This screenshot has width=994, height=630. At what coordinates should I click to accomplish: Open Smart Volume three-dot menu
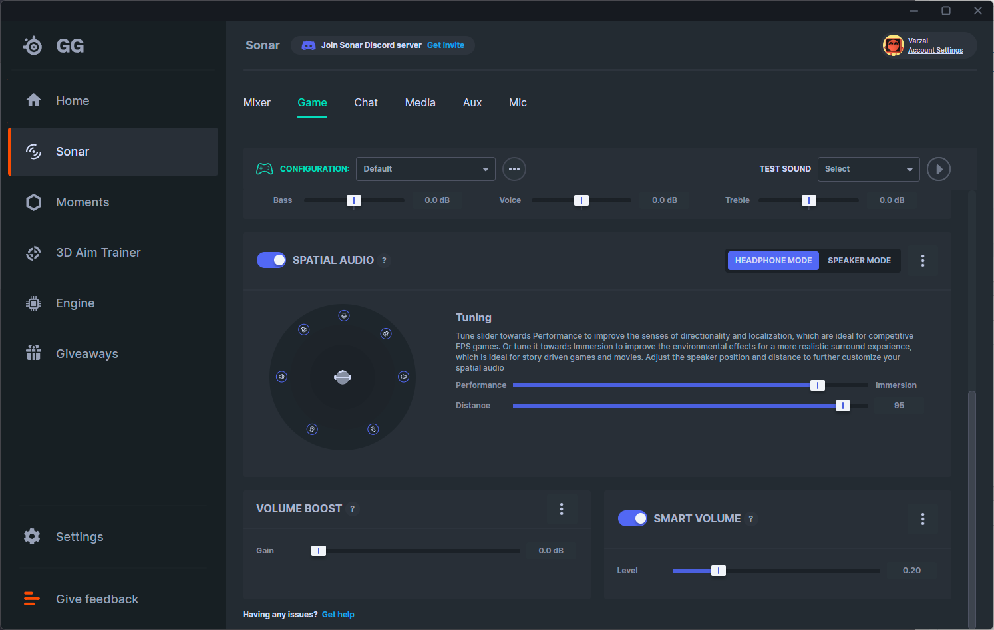coord(923,519)
